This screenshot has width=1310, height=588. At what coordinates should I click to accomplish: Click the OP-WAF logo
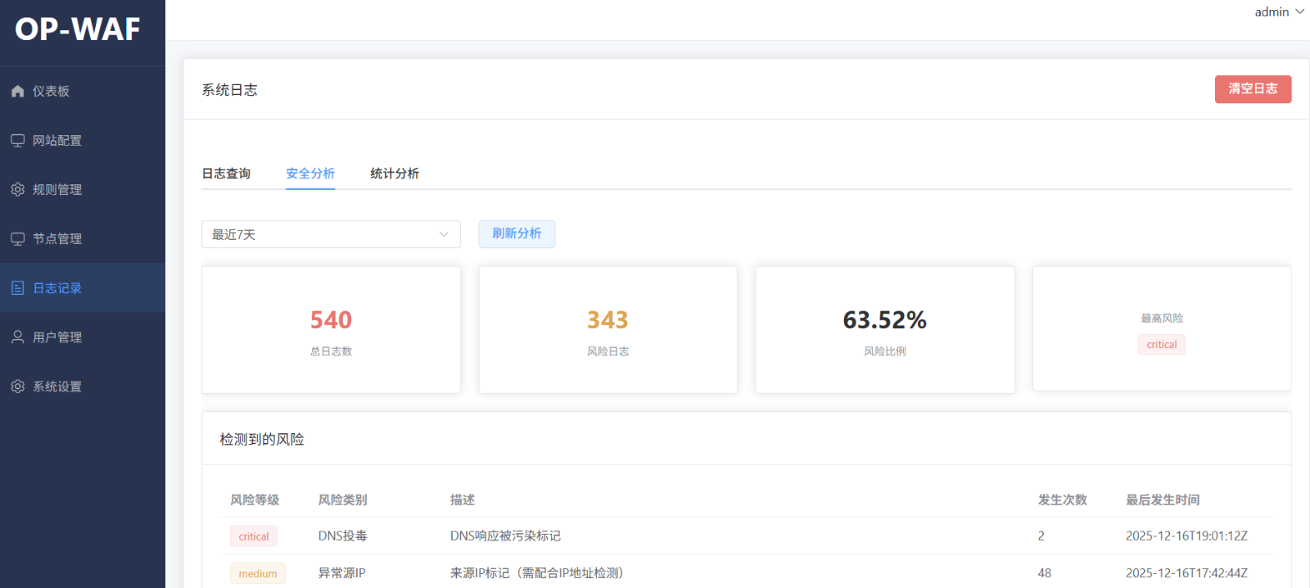click(x=78, y=29)
